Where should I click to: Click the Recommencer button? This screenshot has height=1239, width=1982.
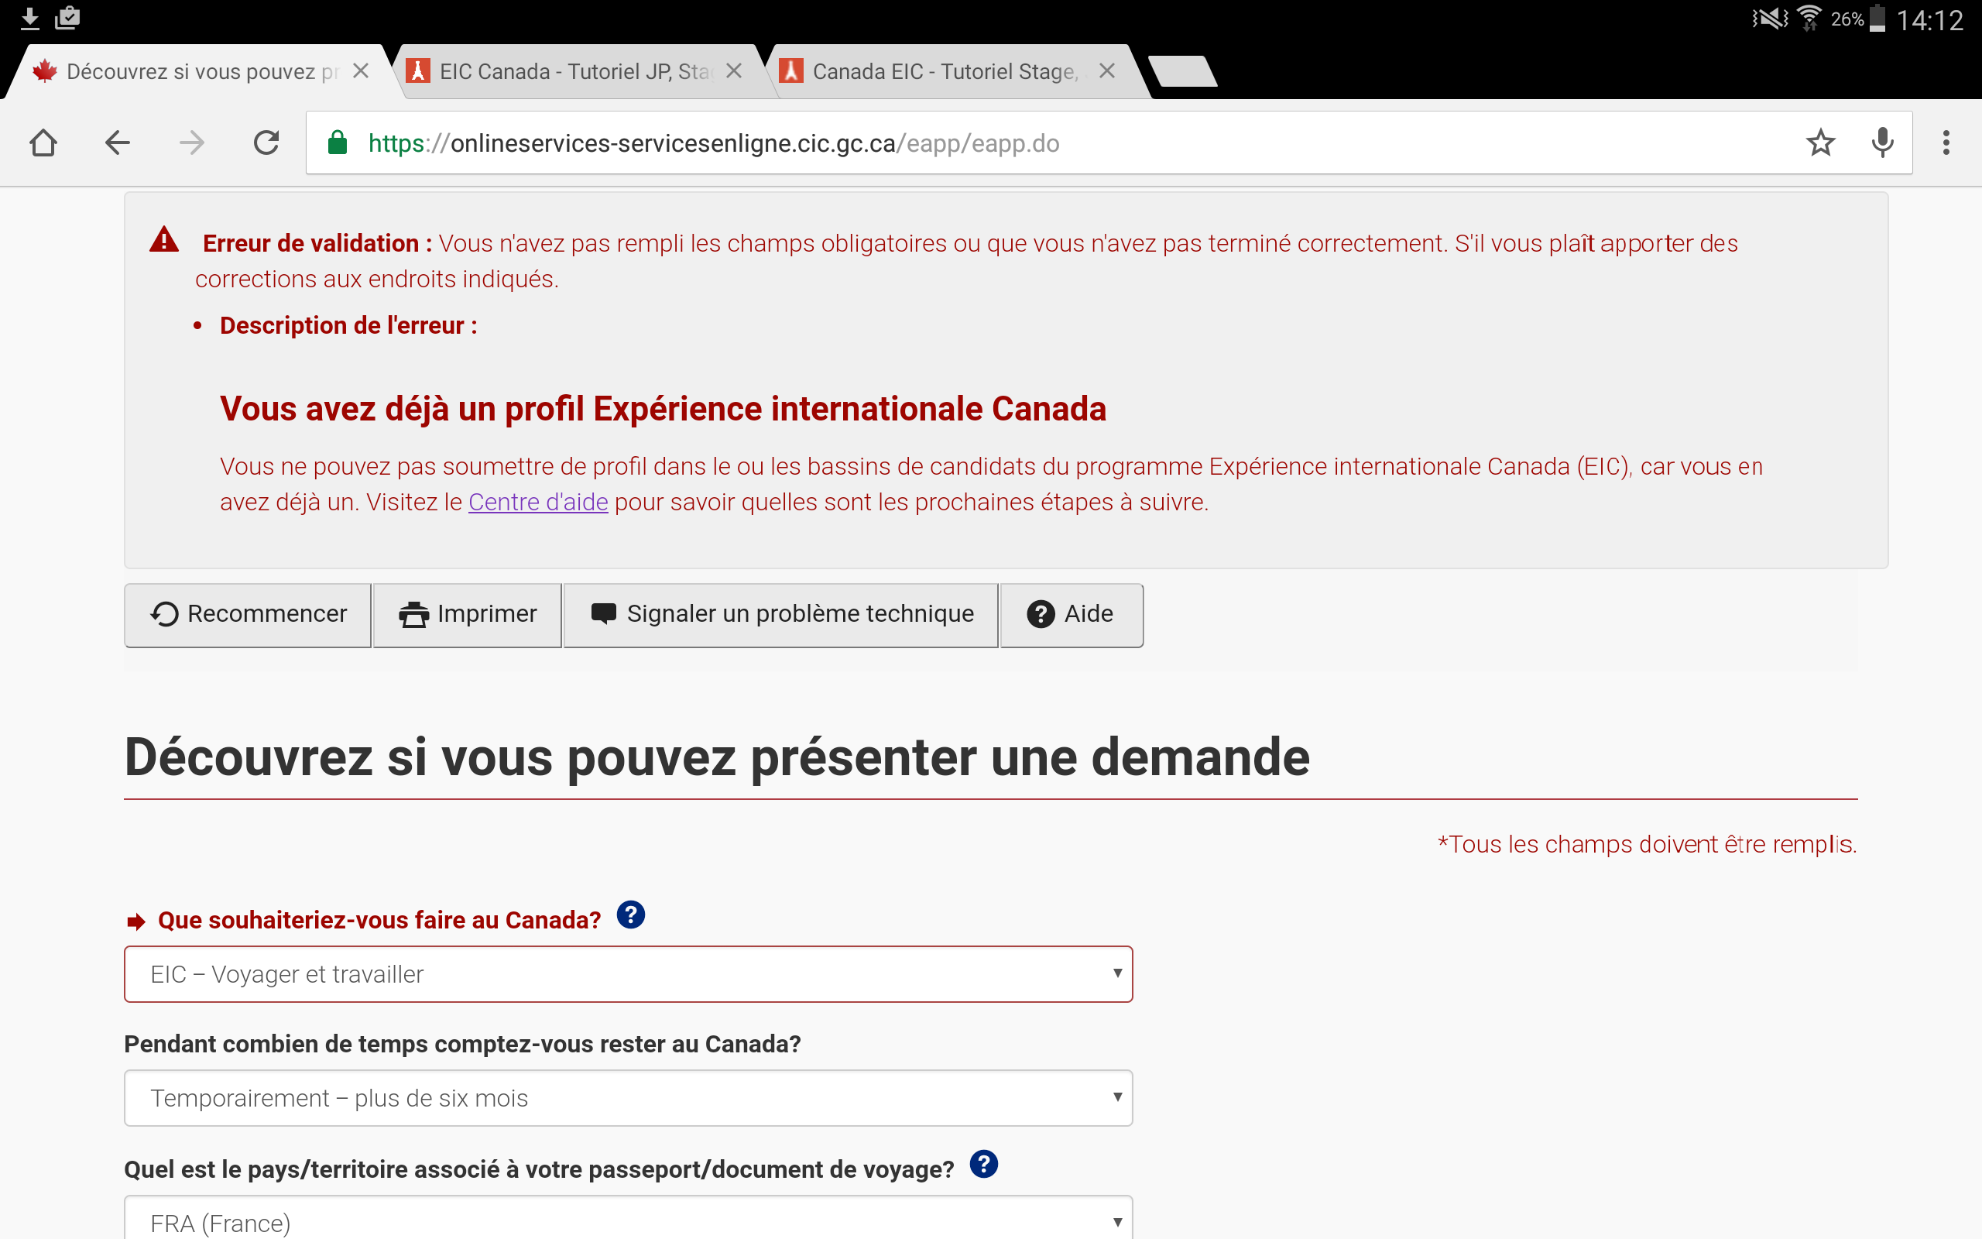tap(249, 615)
